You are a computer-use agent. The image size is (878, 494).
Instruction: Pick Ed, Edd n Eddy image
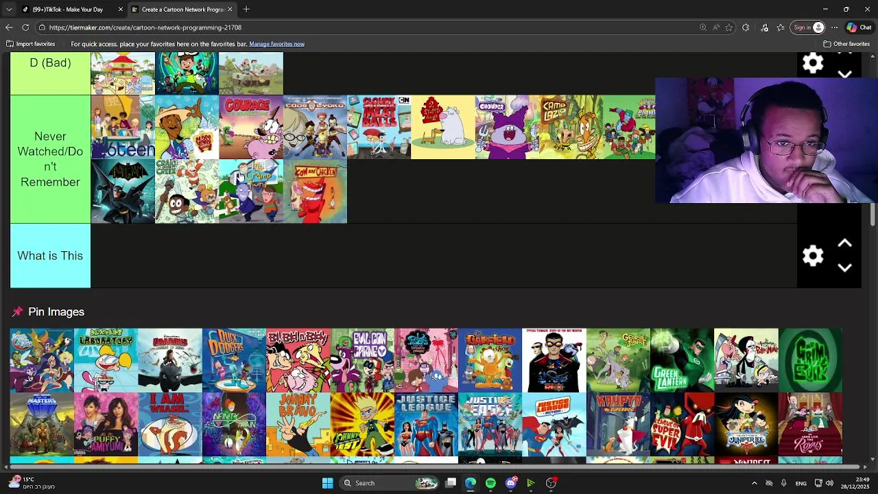pos(298,360)
